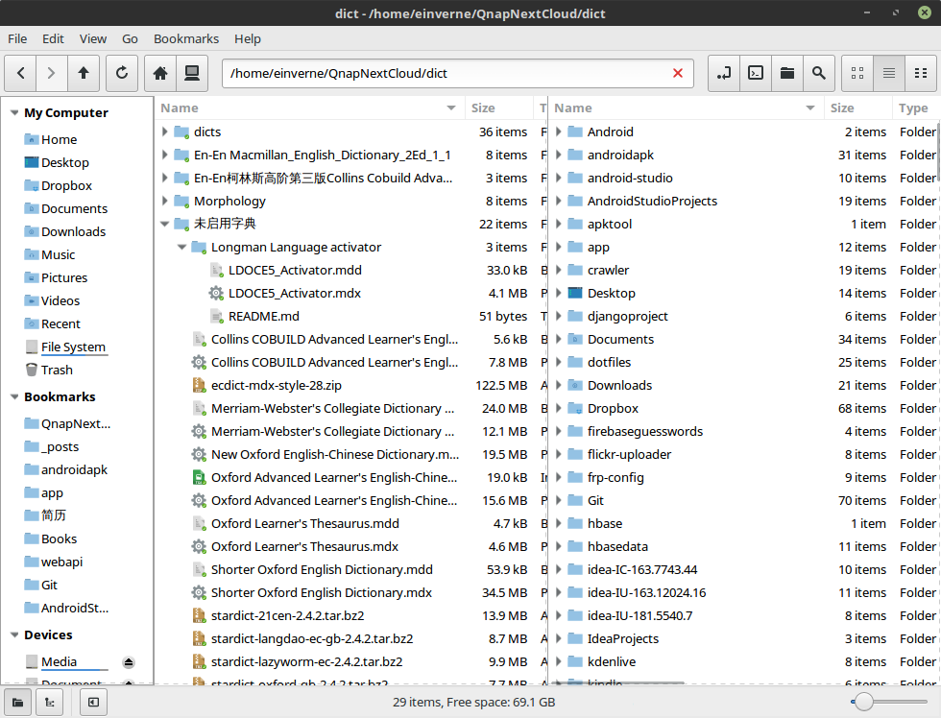
Task: Click the search magnifier icon
Action: point(817,73)
